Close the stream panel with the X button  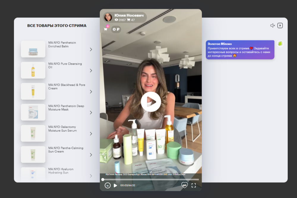click(x=280, y=25)
